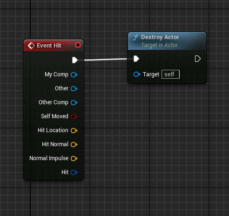
Task: Click the Normal Impulse vector pin
Action: click(74, 158)
